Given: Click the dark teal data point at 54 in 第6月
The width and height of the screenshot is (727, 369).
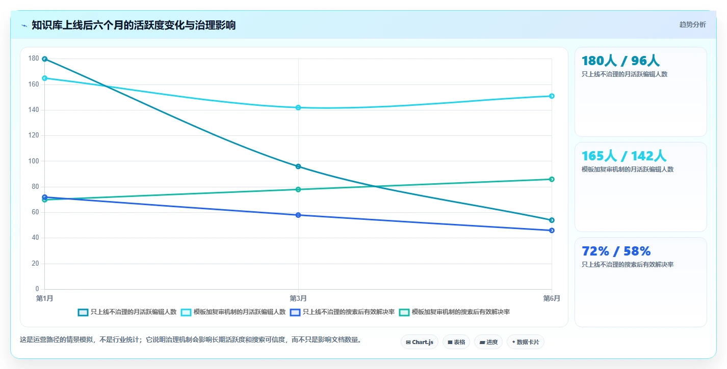Looking at the screenshot, I should [552, 220].
